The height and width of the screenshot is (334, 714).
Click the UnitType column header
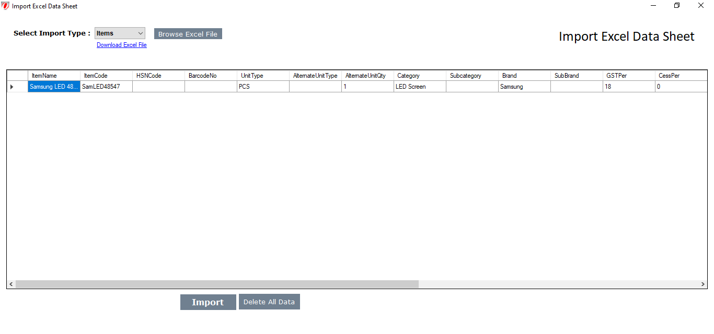(263, 76)
